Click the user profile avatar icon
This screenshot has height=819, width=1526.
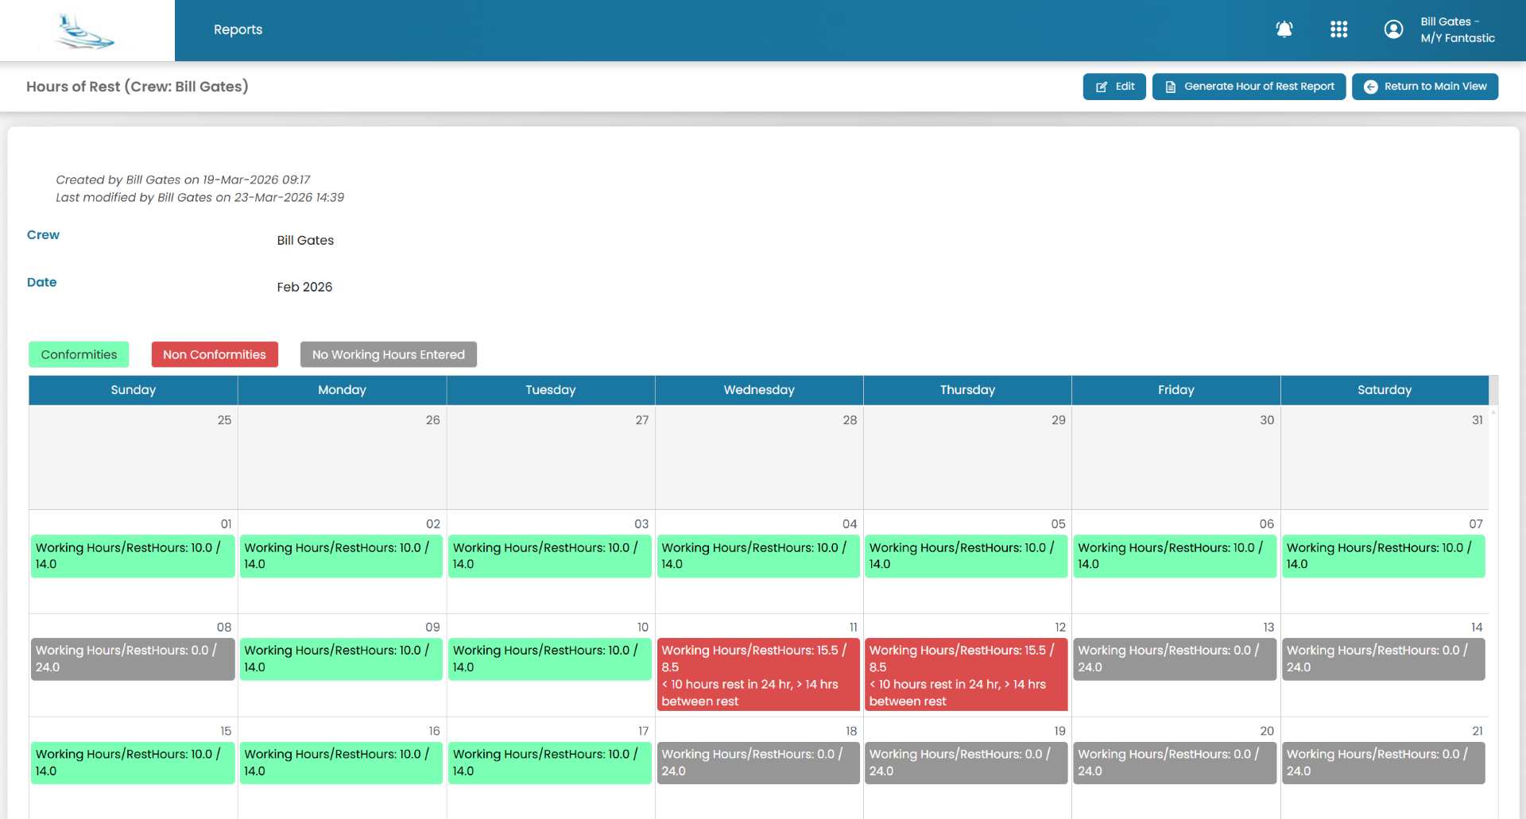(1394, 29)
